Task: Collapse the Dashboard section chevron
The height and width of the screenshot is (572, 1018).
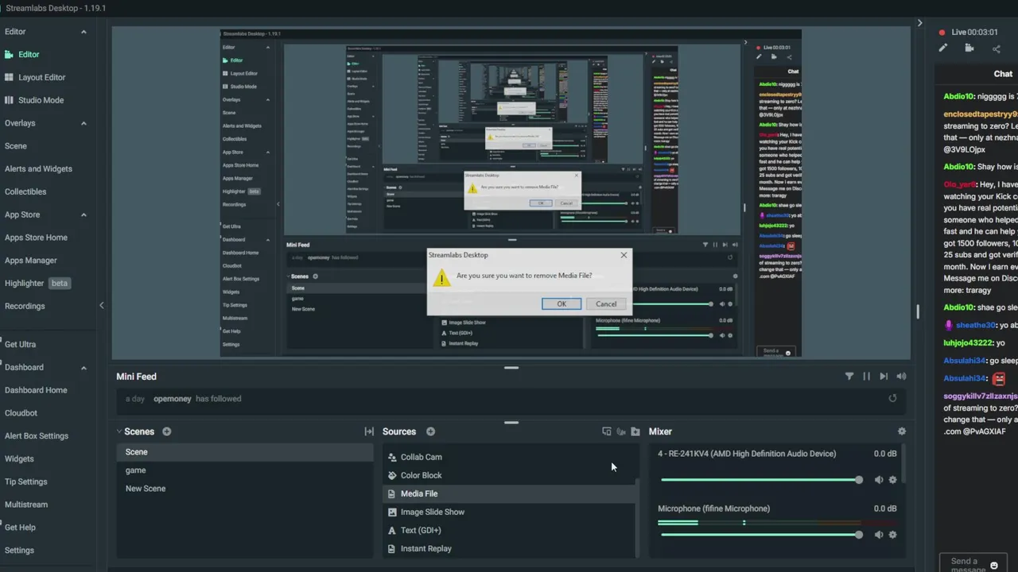Action: (84, 368)
